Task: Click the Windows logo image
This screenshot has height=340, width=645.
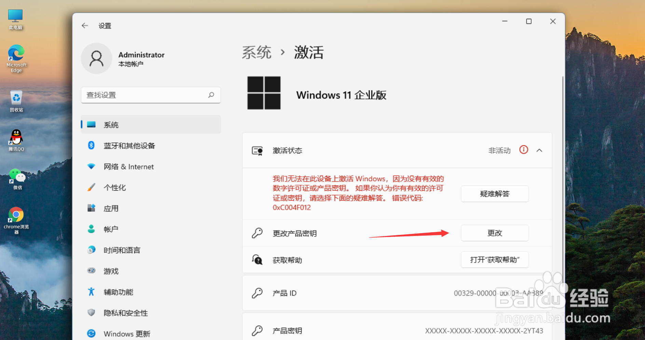Action: [264, 93]
